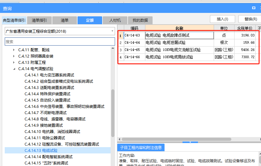The height and width of the screenshot is (166, 261).
Task: Select C.4.14.5 自动投入装置调试
Action: click(x=47, y=100)
